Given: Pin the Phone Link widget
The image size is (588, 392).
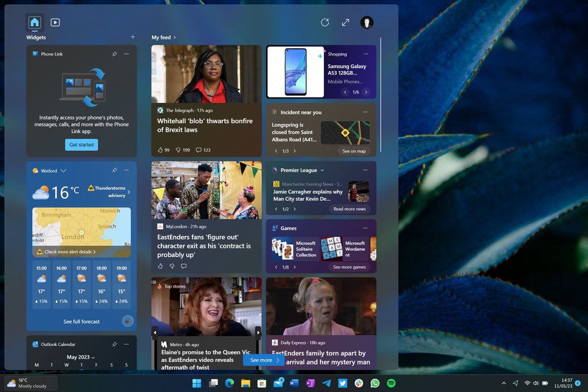Looking at the screenshot, I should coord(114,54).
